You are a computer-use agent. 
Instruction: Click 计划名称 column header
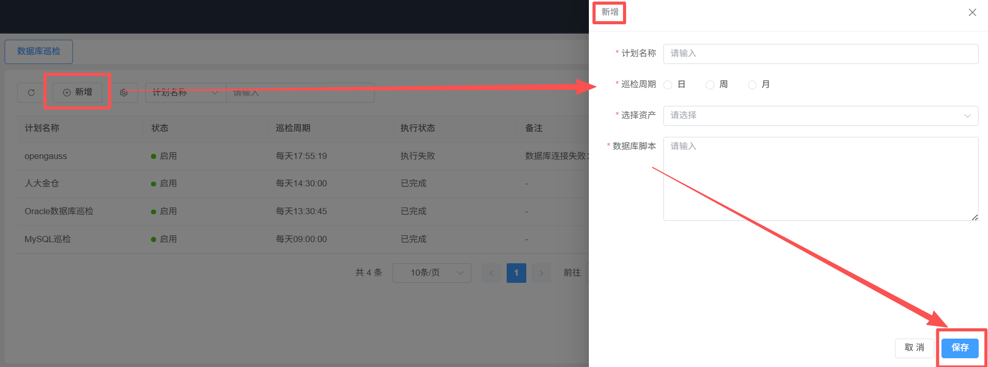point(42,128)
